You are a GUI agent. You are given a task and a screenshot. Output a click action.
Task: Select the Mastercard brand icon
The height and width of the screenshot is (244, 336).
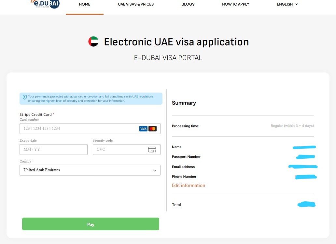[x=152, y=128]
